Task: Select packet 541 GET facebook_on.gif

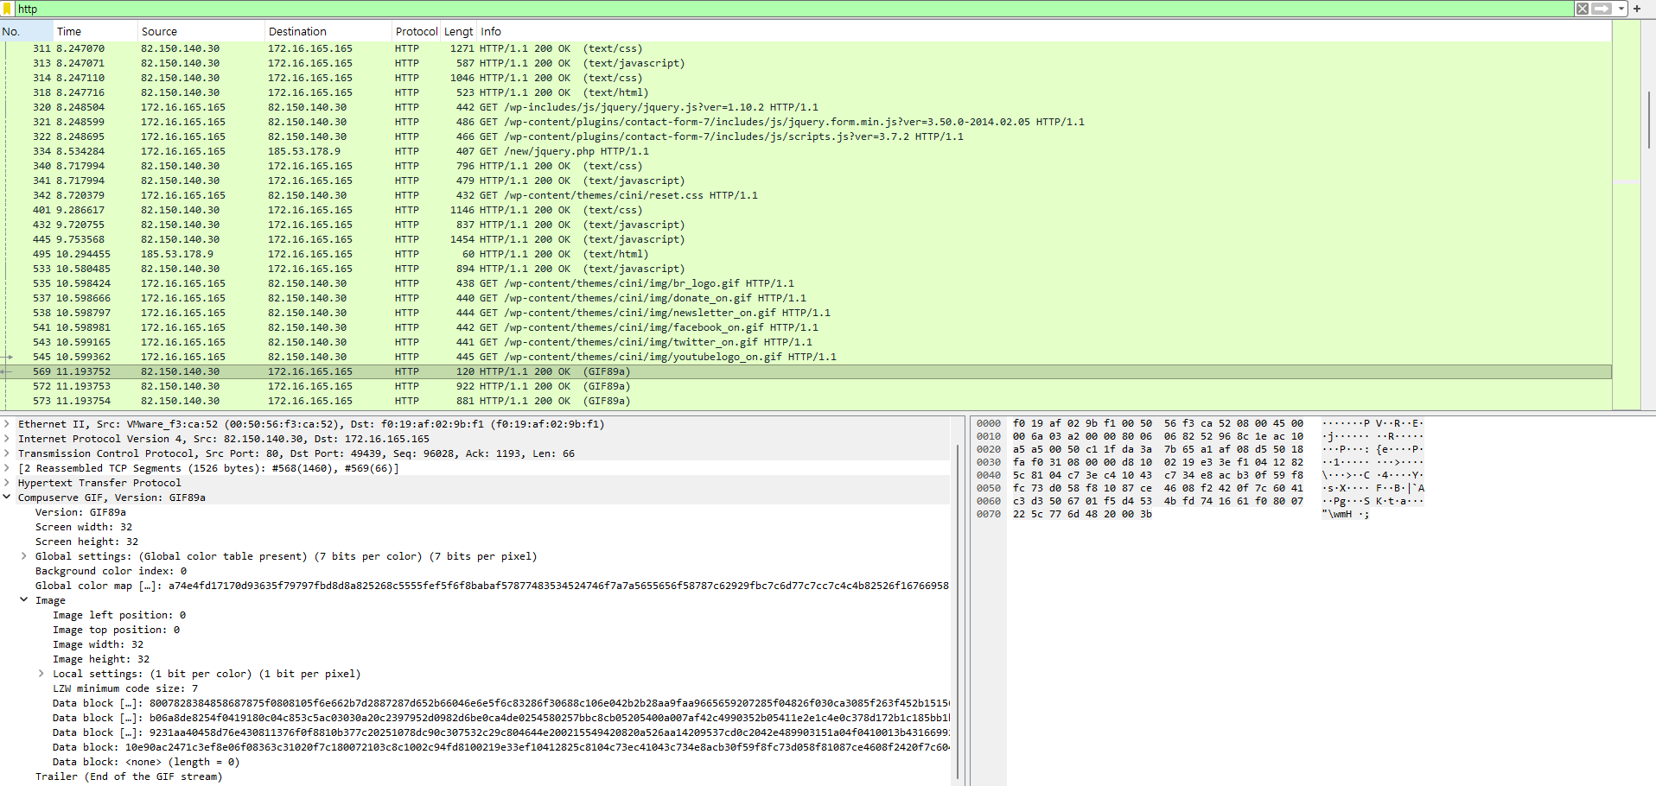Action: [x=806, y=327]
